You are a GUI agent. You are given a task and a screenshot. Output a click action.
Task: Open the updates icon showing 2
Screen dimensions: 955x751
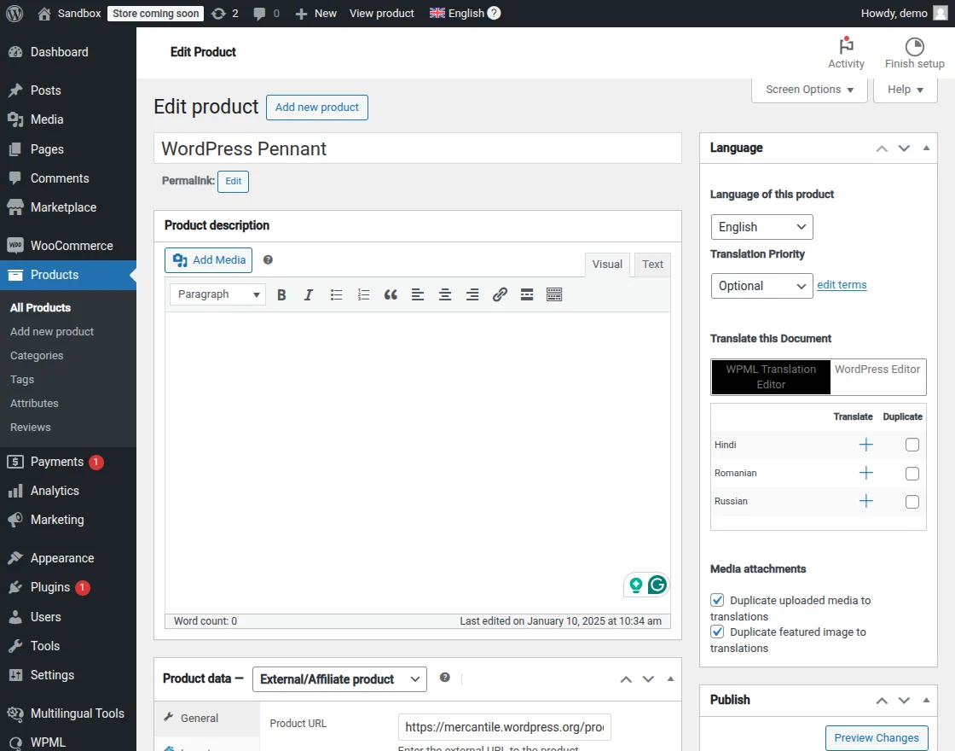tap(225, 14)
